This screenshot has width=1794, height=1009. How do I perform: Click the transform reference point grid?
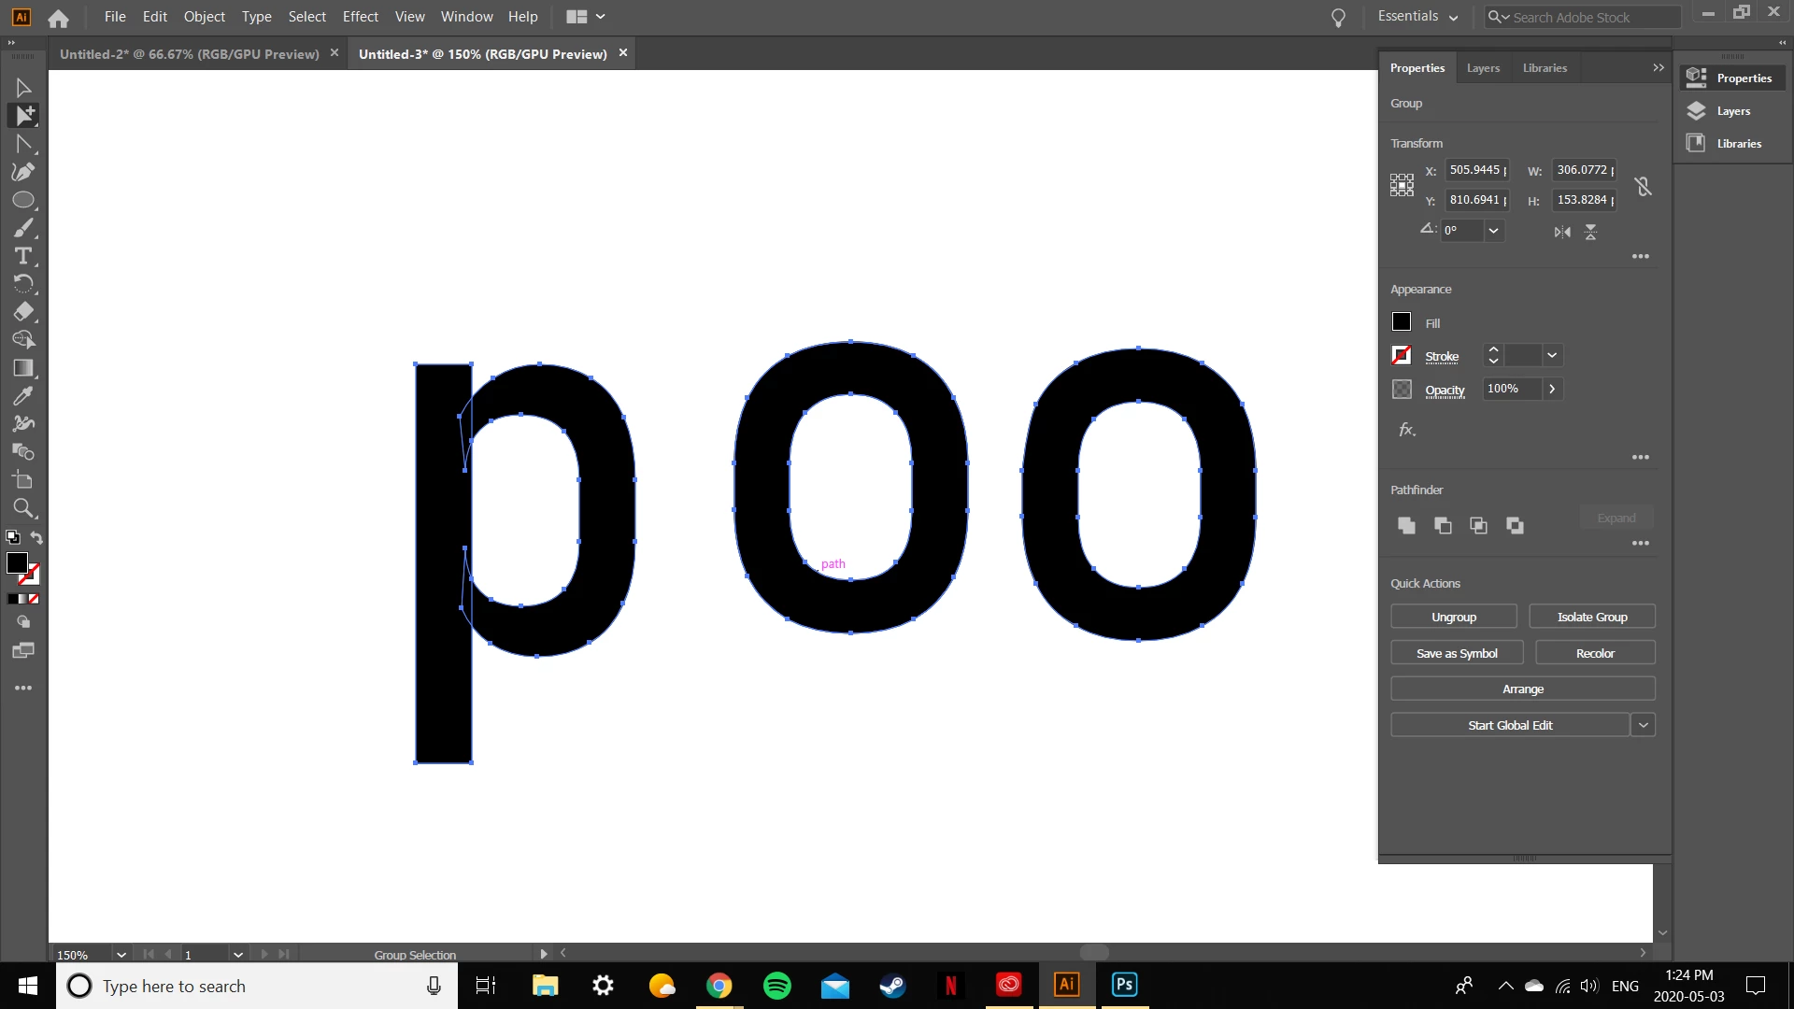point(1402,185)
